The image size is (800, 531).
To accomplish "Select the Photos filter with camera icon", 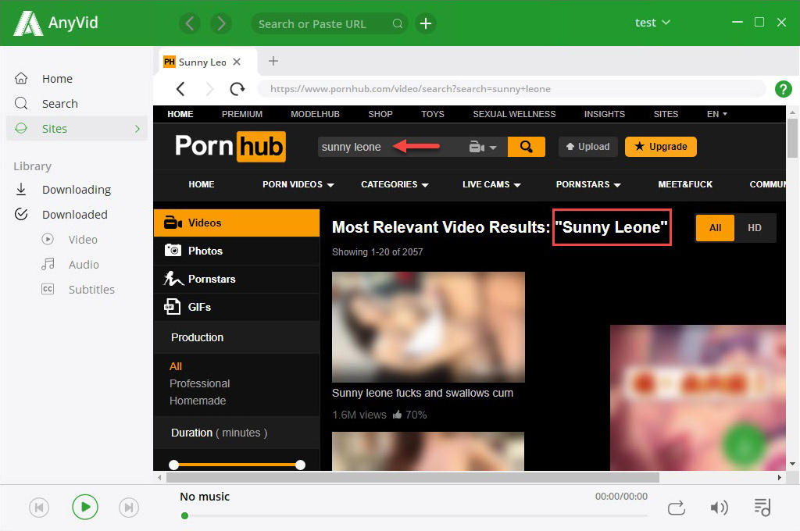I will 237,251.
